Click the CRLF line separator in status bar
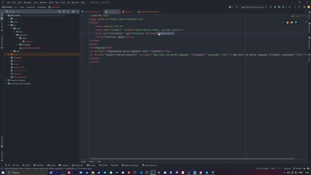The height and width of the screenshot is (175, 311). [x=273, y=169]
